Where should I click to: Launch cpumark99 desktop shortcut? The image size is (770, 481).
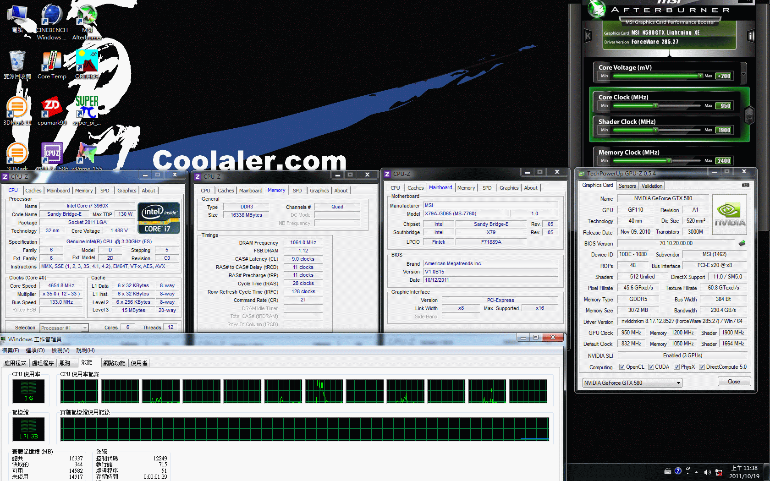pos(51,110)
